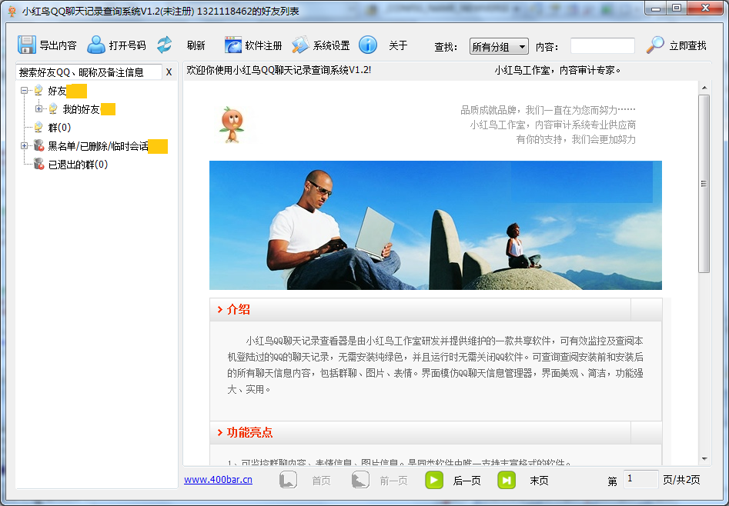Click the 关于 toolbar label
This screenshot has width=729, height=506.
click(398, 45)
